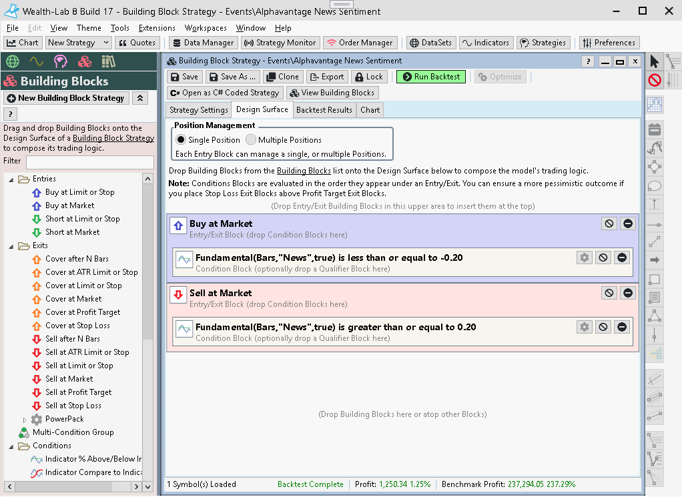
Task: Expand the PowerPack tree node
Action: [x=25, y=420]
